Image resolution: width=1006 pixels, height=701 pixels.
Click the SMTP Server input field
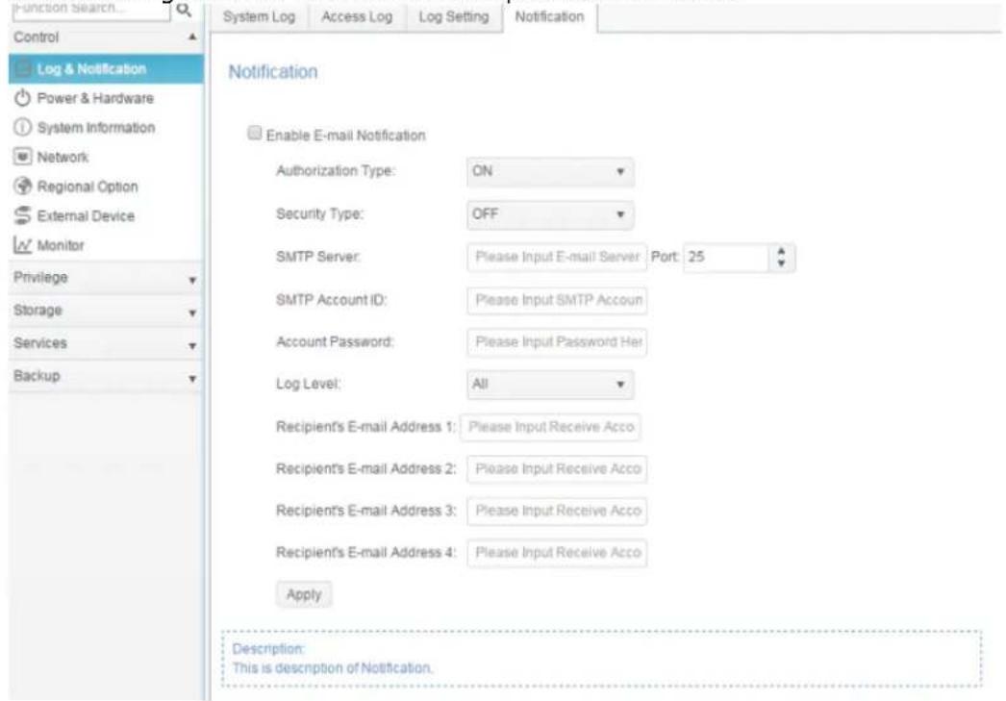point(557,257)
